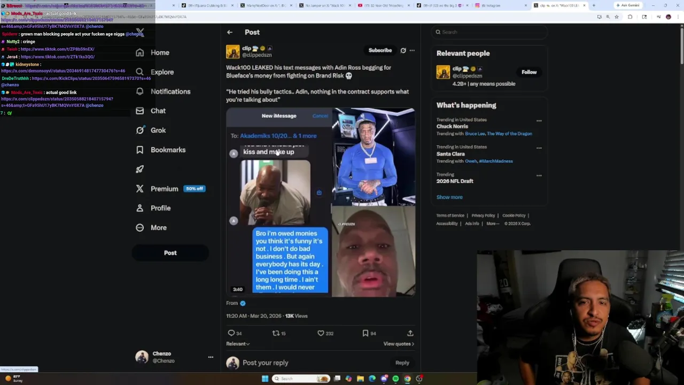Image resolution: width=684 pixels, height=385 pixels.
Task: Open Microsoft Edge from taskbar
Action: pyautogui.click(x=372, y=379)
